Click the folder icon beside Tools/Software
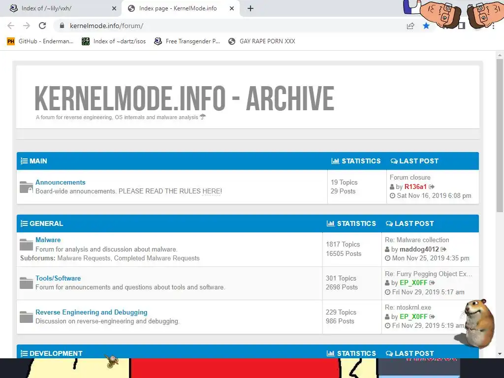The image size is (504, 378). pos(26,283)
